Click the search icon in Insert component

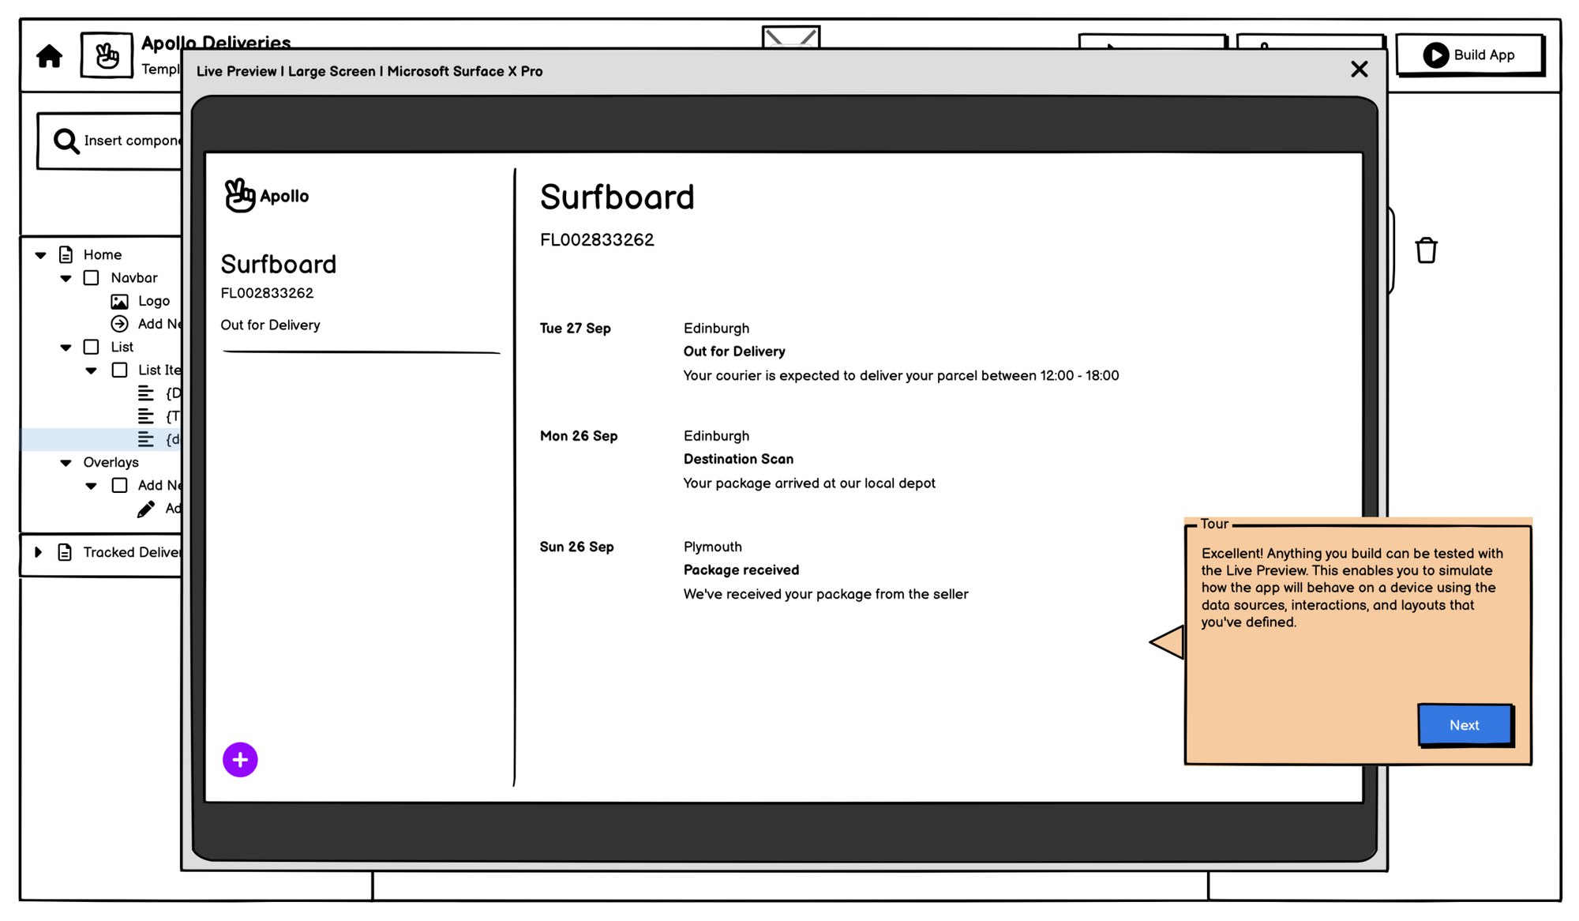click(66, 141)
